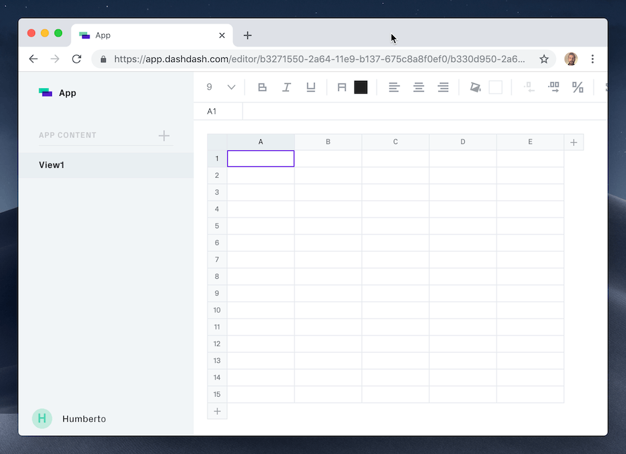Toggle underline formatting
Image resolution: width=626 pixels, height=454 pixels.
[310, 87]
